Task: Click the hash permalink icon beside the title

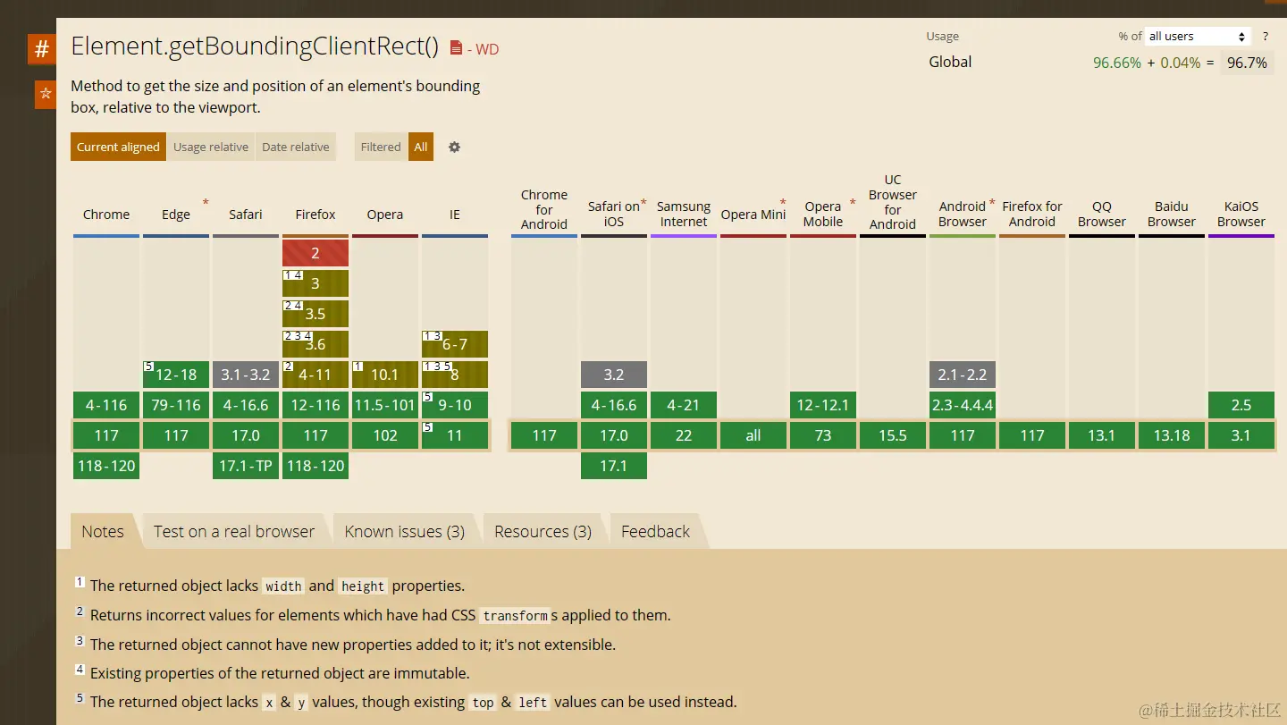Action: point(42,49)
